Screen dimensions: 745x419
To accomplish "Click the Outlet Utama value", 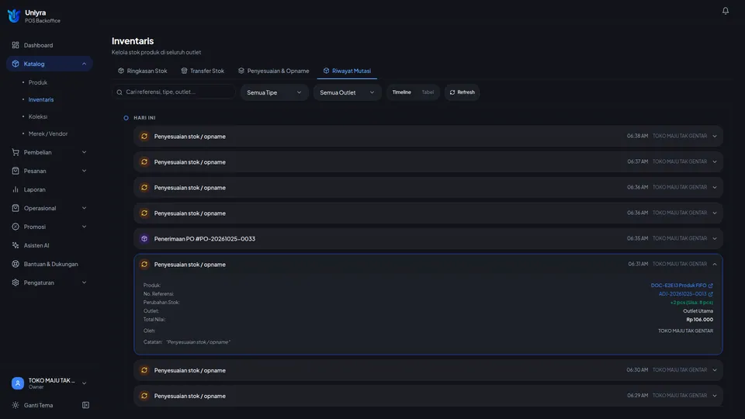I will [698, 310].
